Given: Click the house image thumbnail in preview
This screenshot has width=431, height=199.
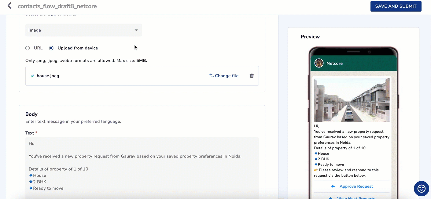Looking at the screenshot, I should pyautogui.click(x=352, y=100).
